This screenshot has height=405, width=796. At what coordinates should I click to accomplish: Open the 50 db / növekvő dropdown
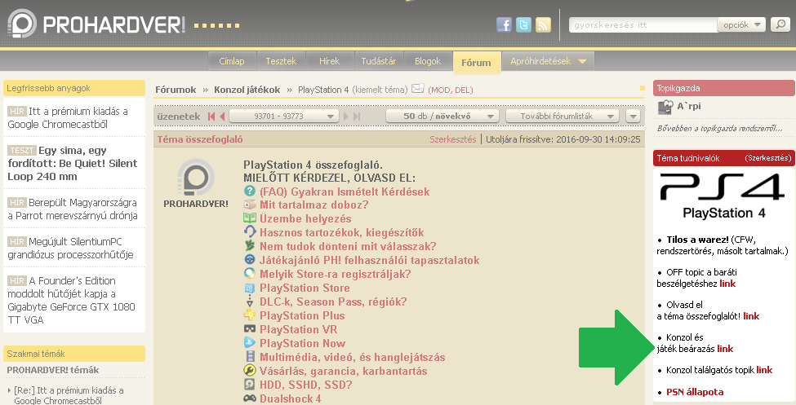[442, 116]
